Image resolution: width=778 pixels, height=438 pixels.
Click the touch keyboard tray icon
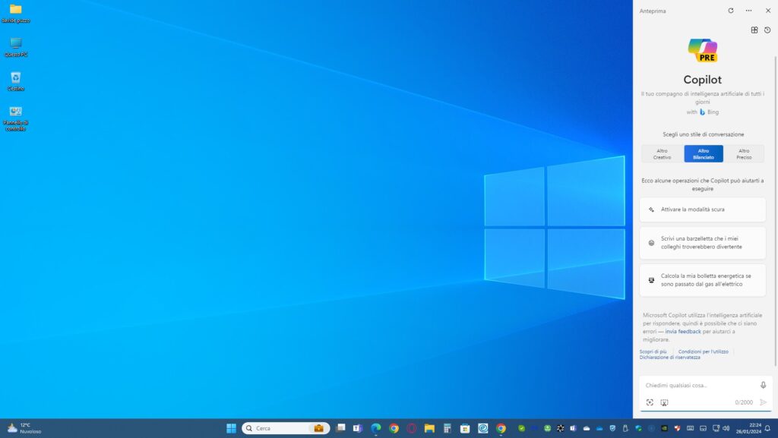[x=690, y=428]
